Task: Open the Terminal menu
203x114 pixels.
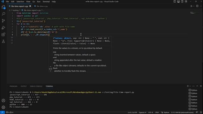Action: click(46, 2)
